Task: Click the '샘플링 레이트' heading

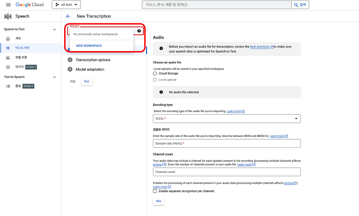Action: click(x=161, y=130)
